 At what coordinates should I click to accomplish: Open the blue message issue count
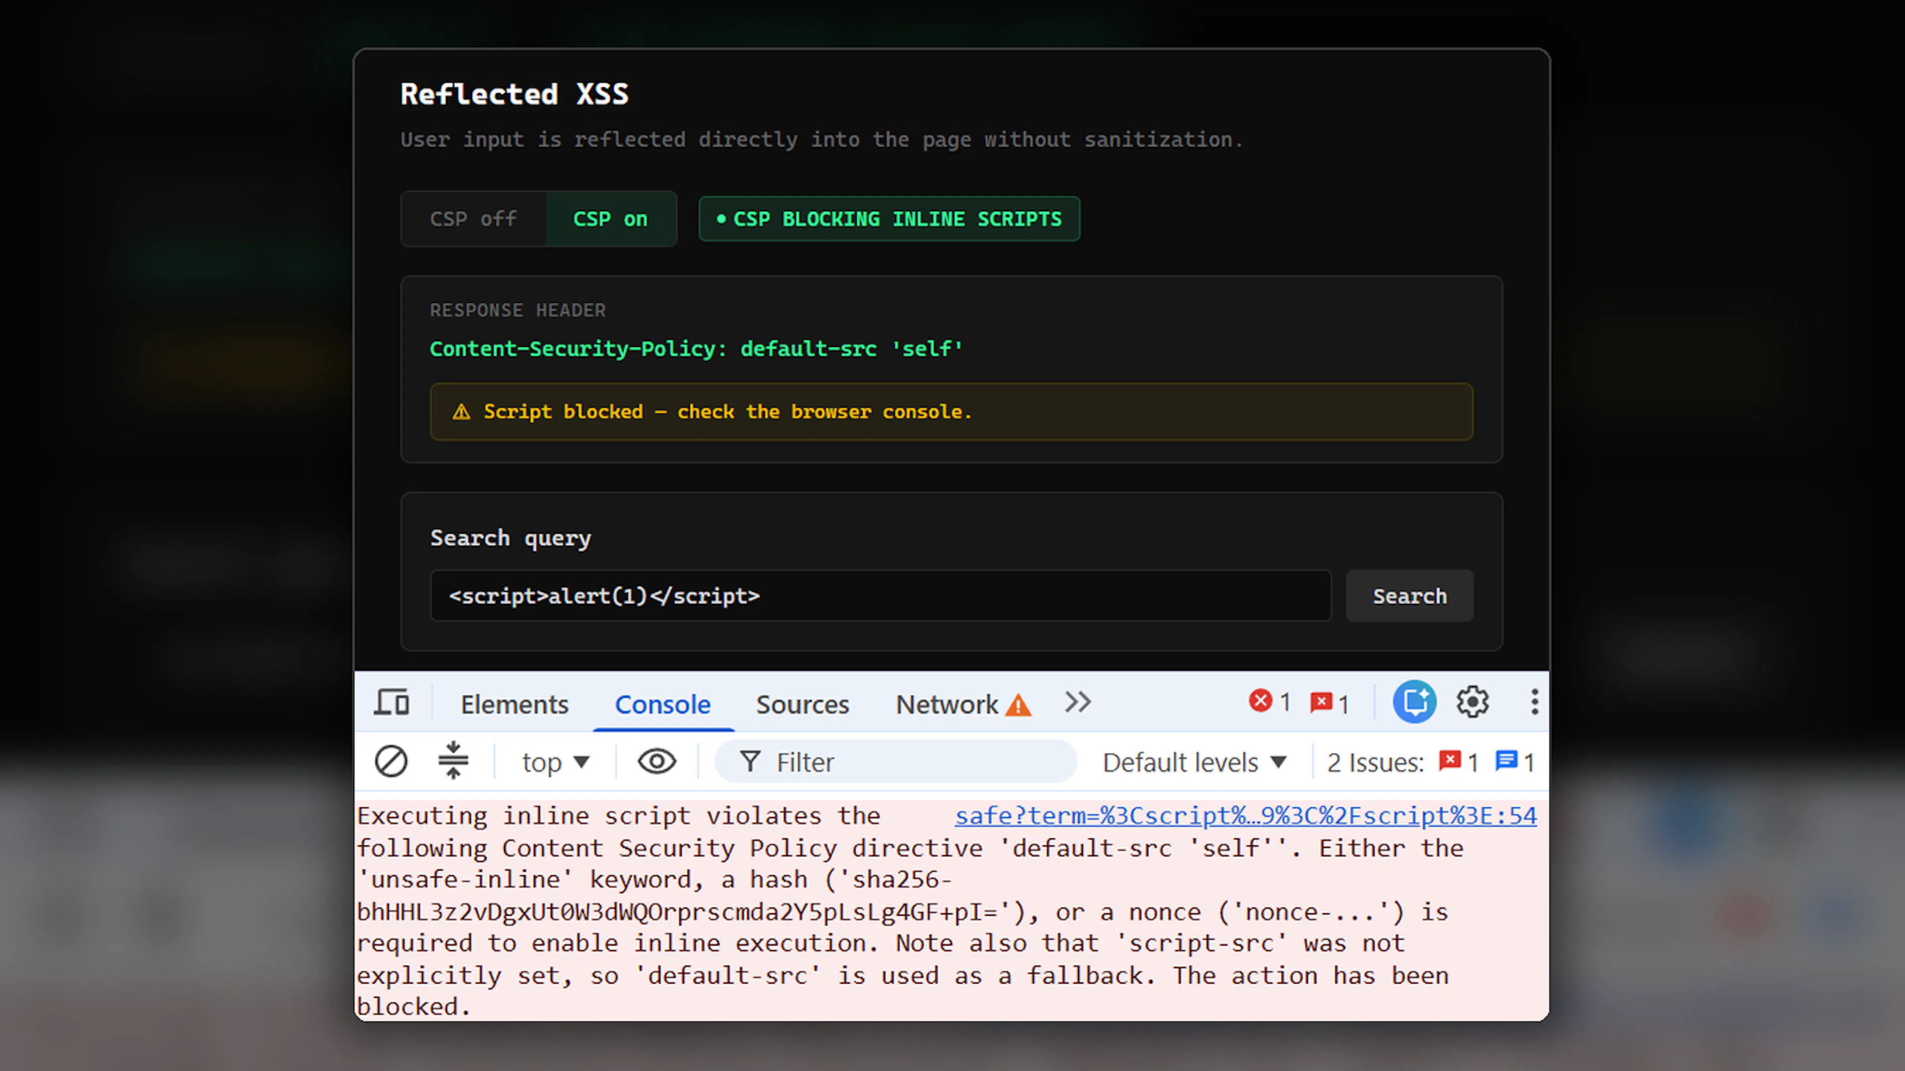coord(1515,761)
